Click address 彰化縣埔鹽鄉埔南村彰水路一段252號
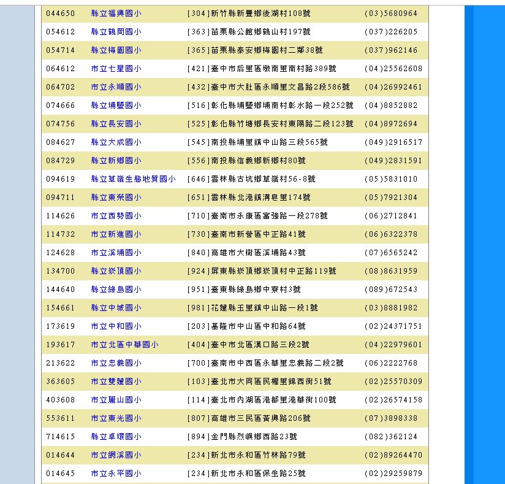 (x=282, y=106)
